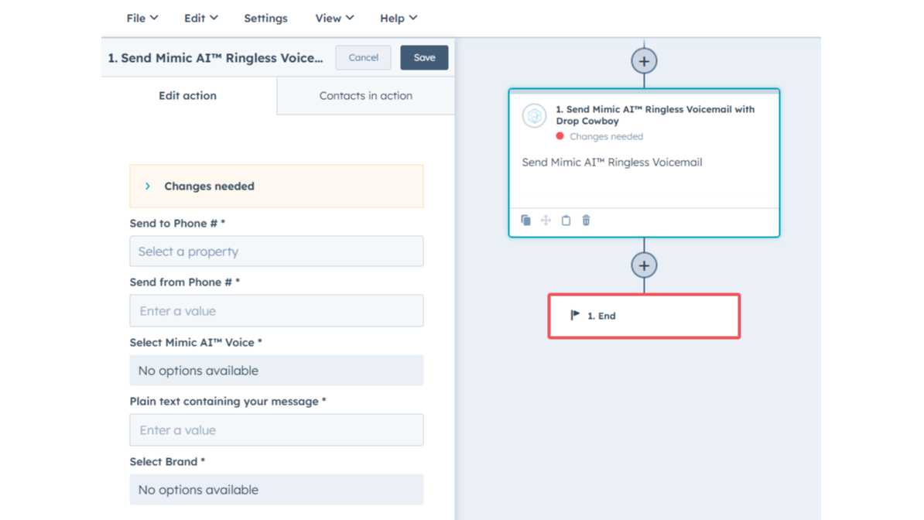Open the Send to Phone # property dropdown

[276, 251]
